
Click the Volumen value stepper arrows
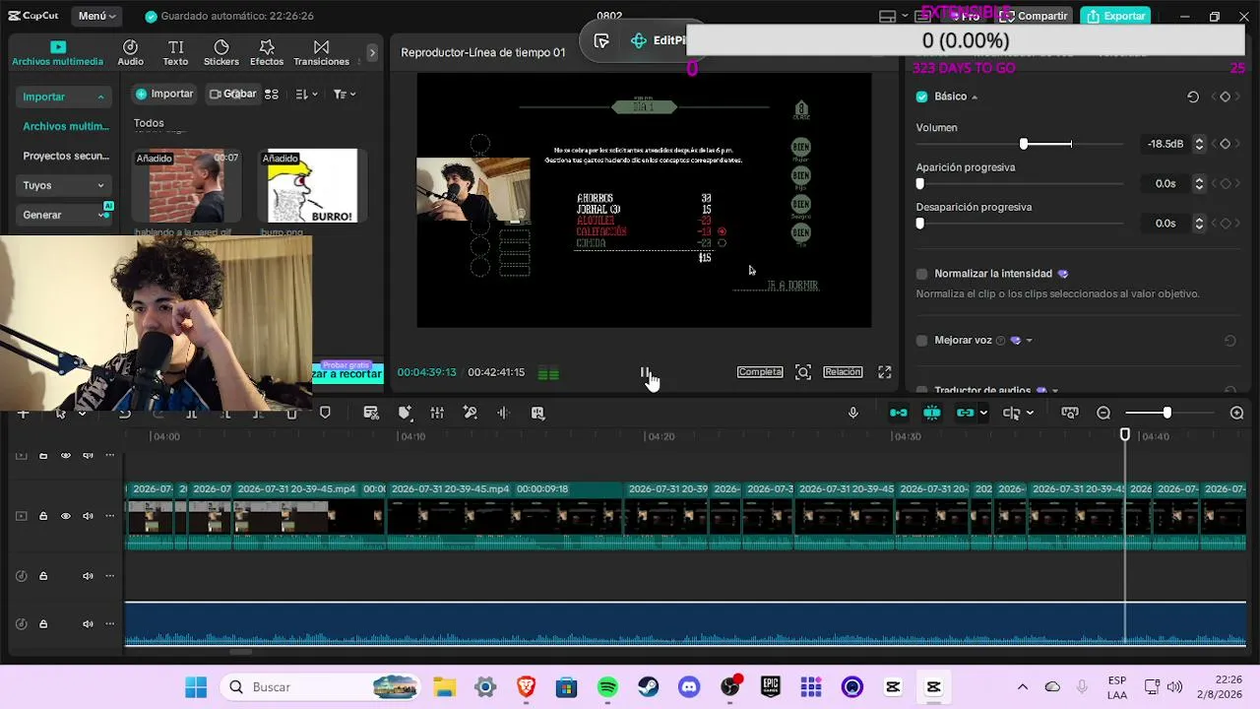1199,144
